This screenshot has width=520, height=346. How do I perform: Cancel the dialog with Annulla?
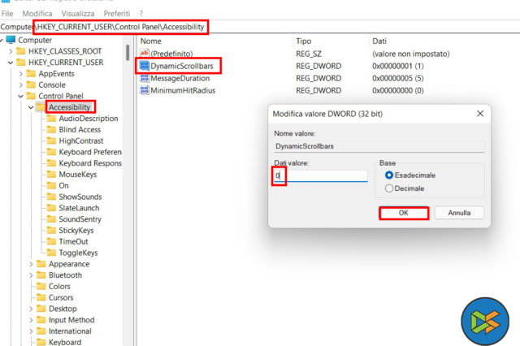459,213
